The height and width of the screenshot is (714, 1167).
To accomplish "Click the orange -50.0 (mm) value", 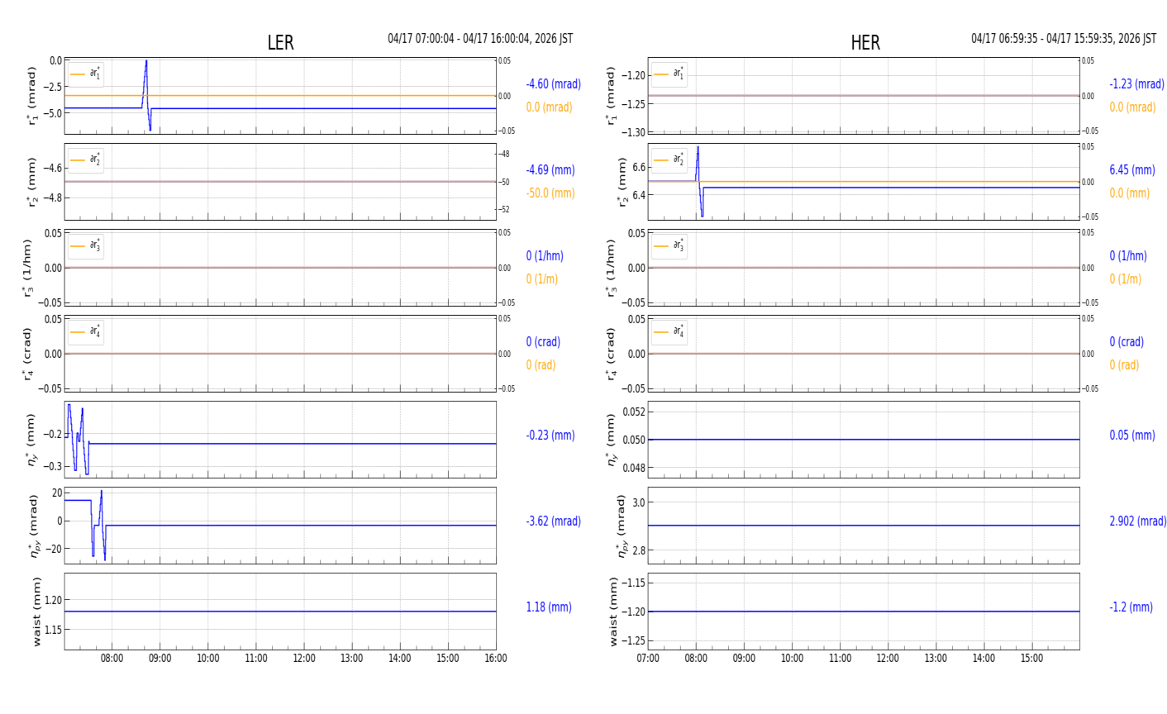I will pyautogui.click(x=550, y=193).
